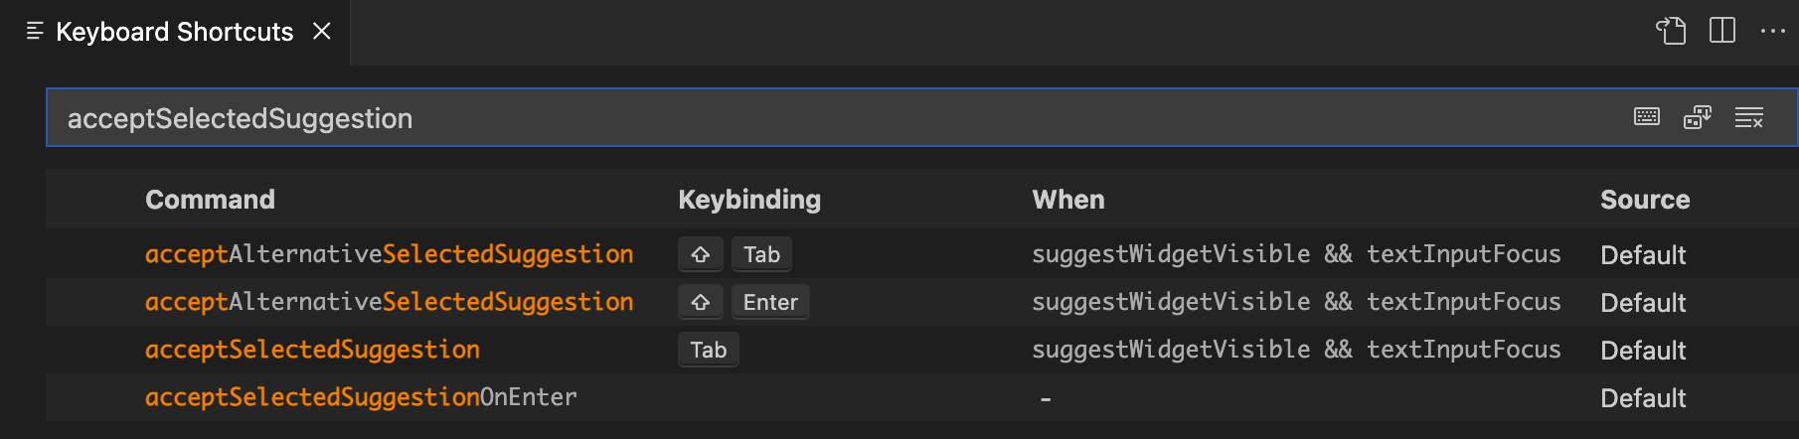Sort by precedence icon in search bar

(1698, 117)
